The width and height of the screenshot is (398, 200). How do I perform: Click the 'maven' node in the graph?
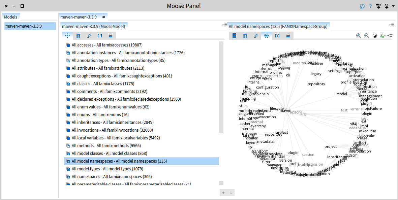(x=285, y=110)
